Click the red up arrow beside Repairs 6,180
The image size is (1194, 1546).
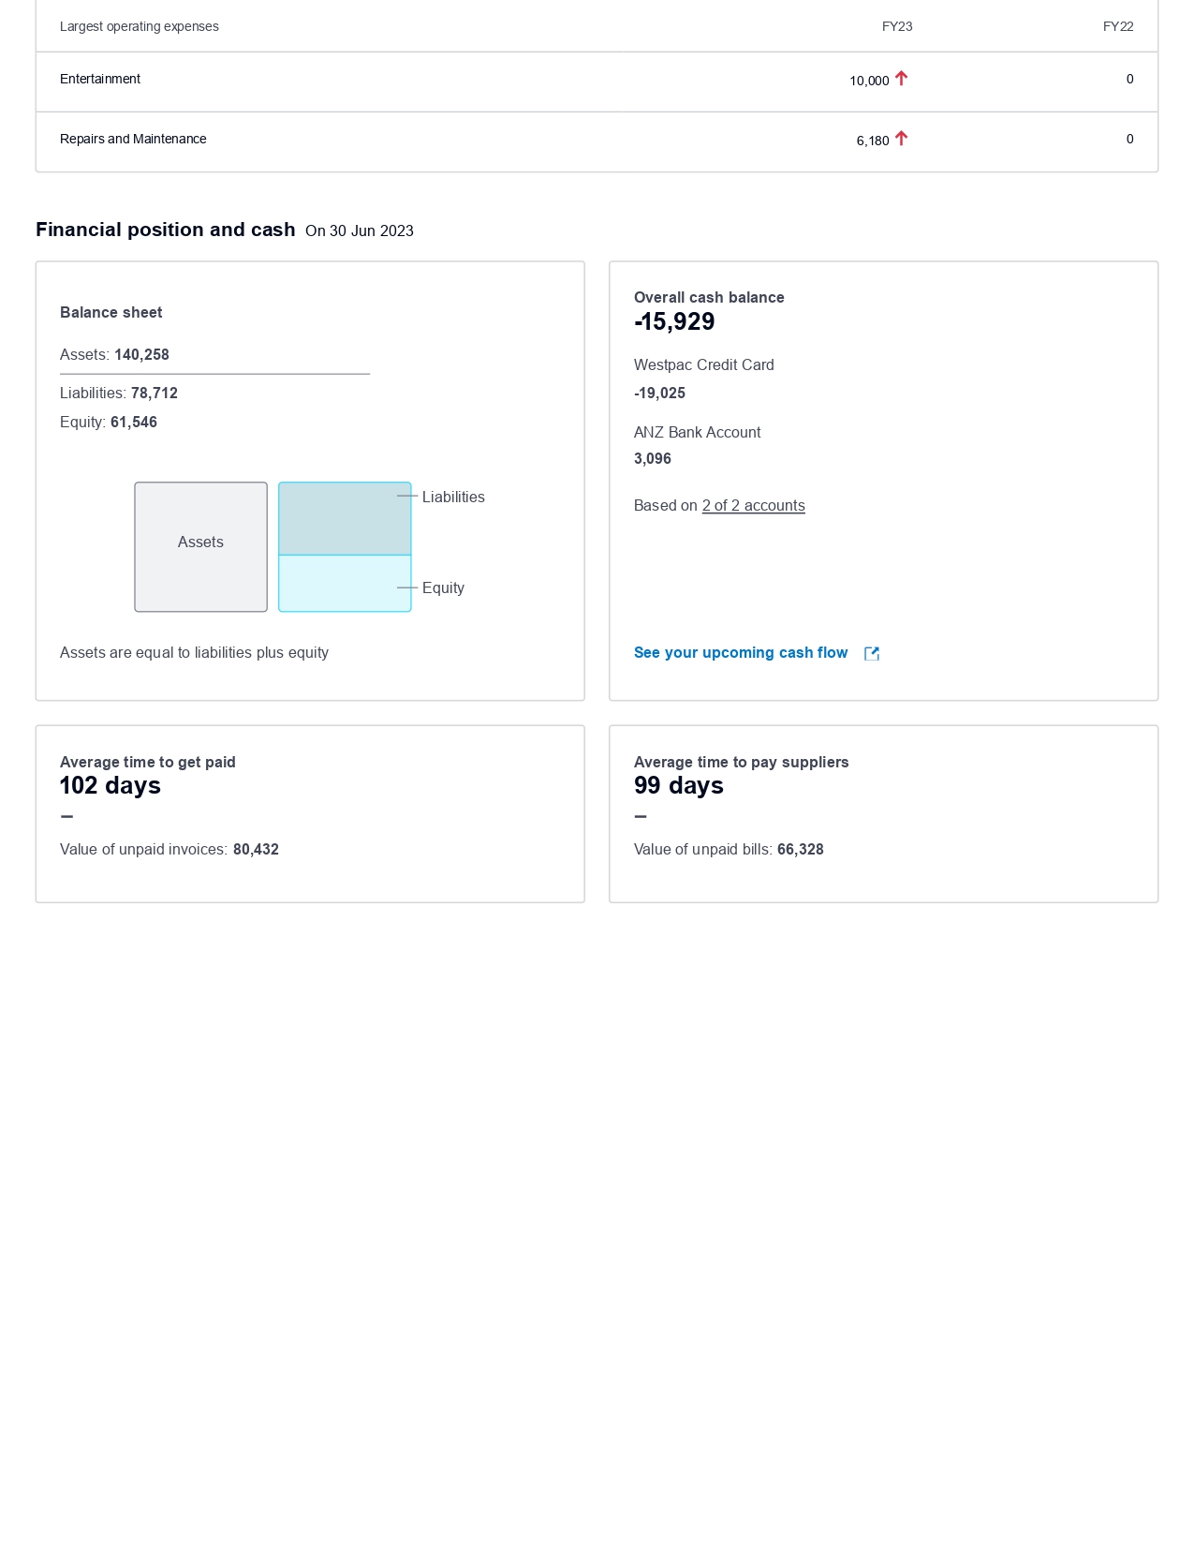pyautogui.click(x=901, y=139)
